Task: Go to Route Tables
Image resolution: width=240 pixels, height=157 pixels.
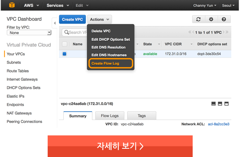Action: 18,71
